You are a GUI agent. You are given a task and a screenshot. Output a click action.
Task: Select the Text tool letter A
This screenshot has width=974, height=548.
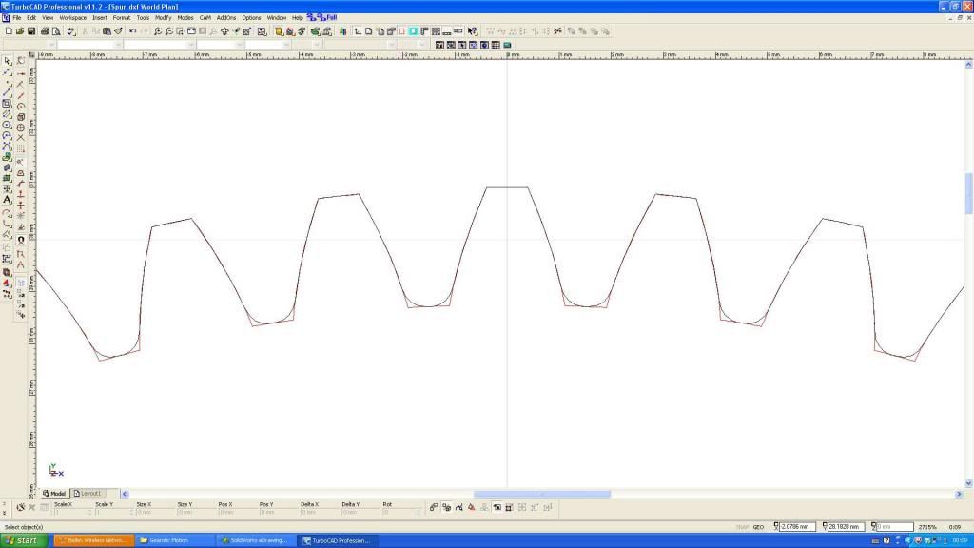click(x=7, y=200)
